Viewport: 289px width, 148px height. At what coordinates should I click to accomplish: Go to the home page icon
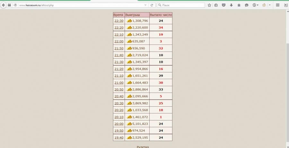click(x=239, y=5)
